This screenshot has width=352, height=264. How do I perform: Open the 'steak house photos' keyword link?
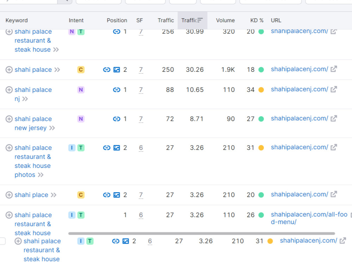pos(33,161)
